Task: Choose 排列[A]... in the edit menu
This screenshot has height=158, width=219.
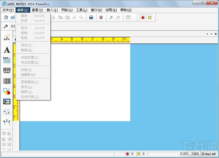Action: (x=33, y=87)
